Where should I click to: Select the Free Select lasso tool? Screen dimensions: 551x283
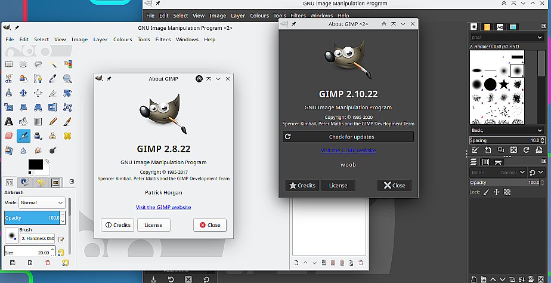coord(38,64)
